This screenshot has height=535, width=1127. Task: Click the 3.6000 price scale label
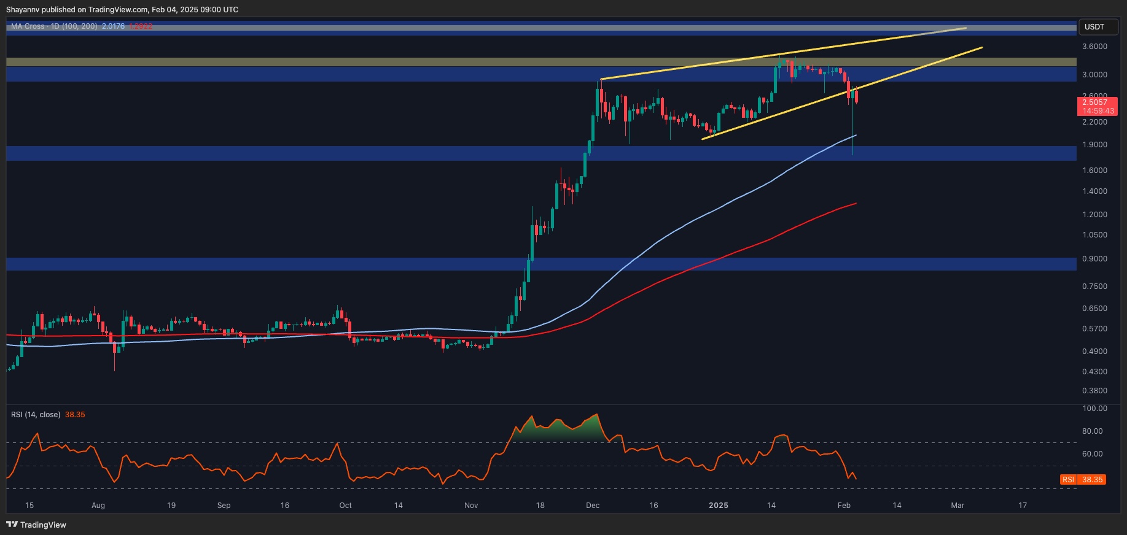pos(1094,47)
